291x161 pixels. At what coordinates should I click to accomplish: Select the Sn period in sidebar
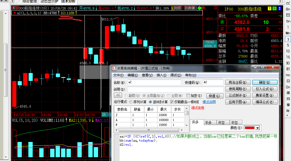click(288, 21)
